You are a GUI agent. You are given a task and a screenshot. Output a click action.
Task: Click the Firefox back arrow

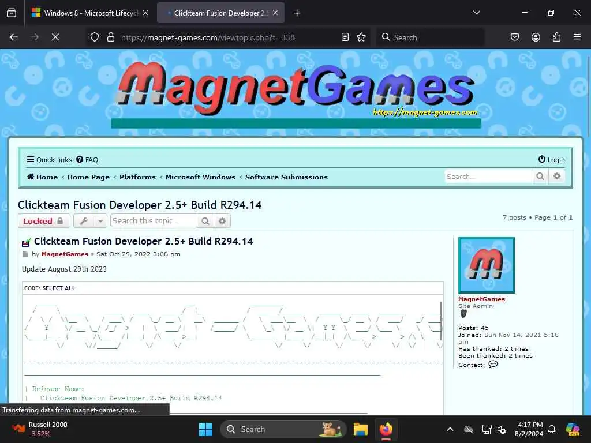(14, 37)
